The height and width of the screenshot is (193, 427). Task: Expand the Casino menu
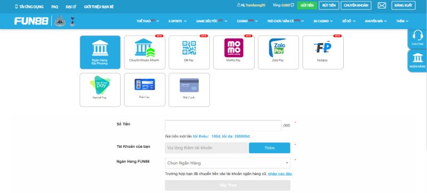click(x=247, y=21)
